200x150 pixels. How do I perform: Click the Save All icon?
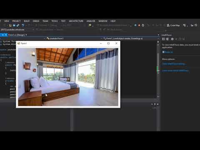[18, 25]
